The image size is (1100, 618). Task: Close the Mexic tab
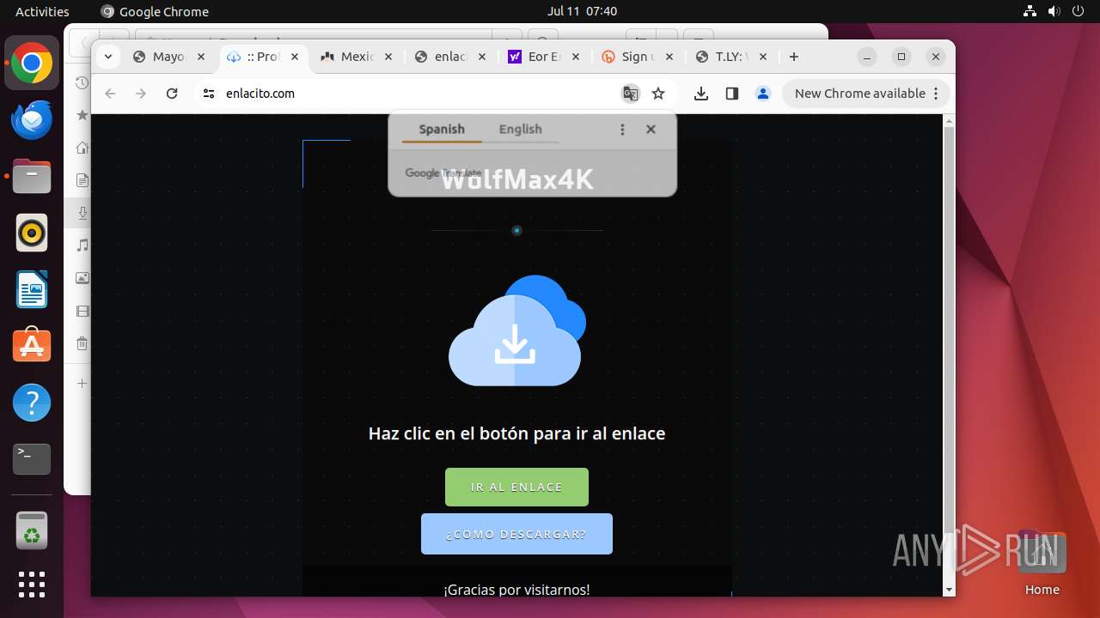(x=388, y=57)
